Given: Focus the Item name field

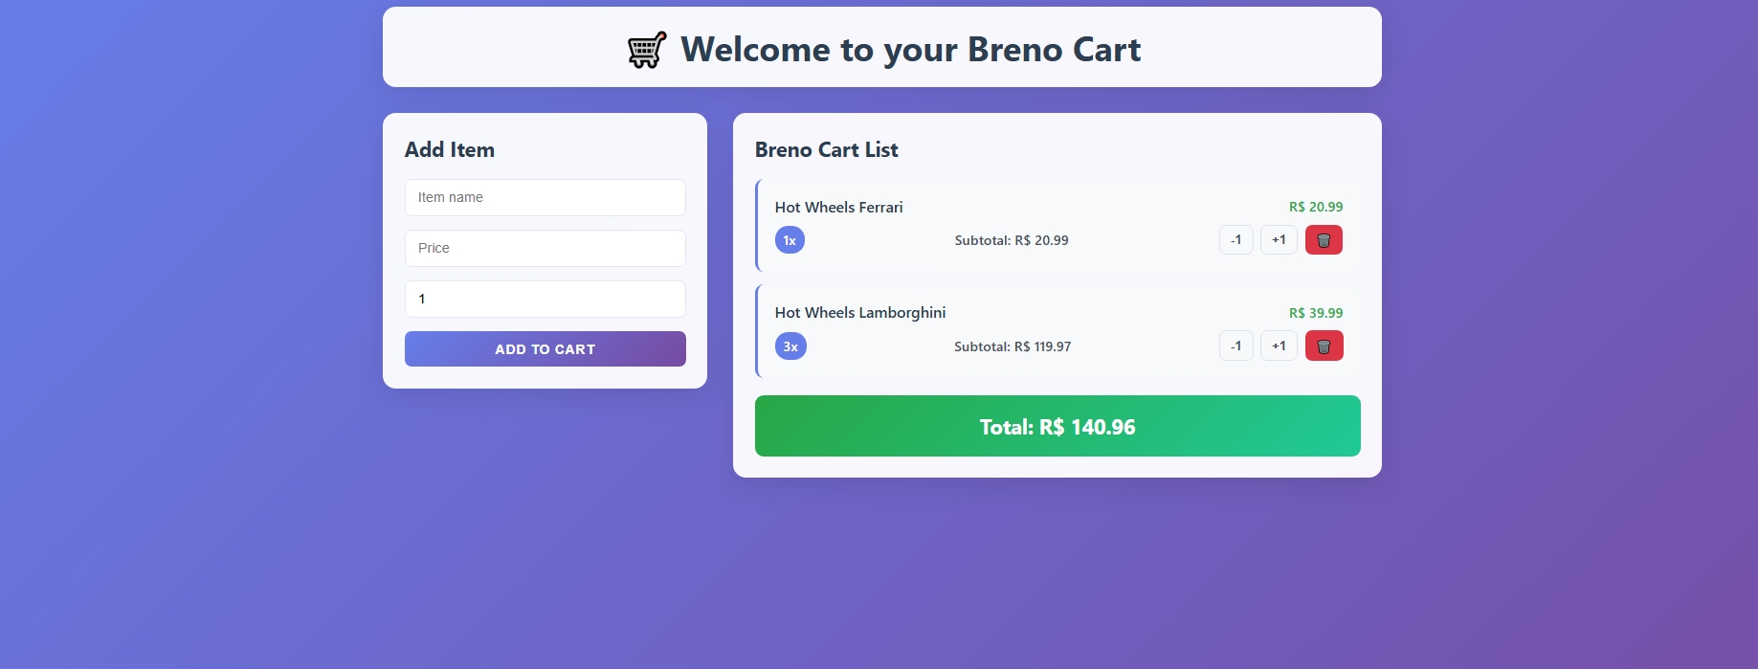Looking at the screenshot, I should coord(545,197).
